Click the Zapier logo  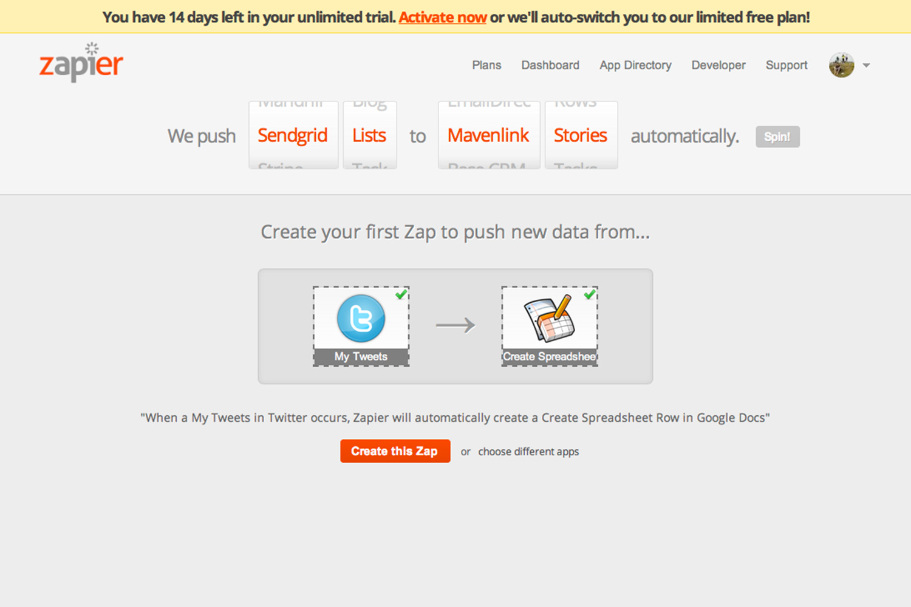pos(81,63)
